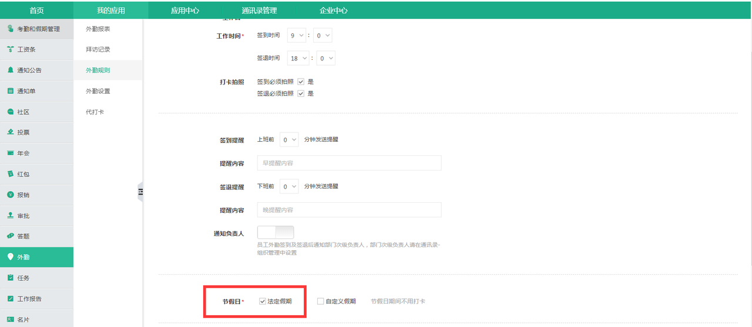Check the 自定义假期 checkbox
This screenshot has width=752, height=327.
click(x=320, y=301)
